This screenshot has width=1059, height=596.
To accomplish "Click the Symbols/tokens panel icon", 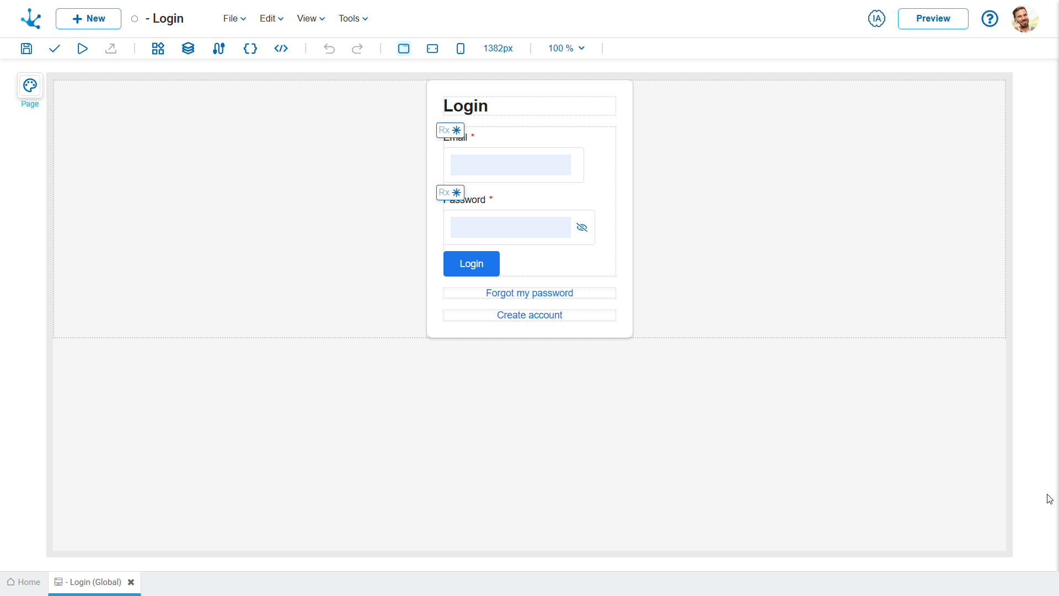I will pyautogui.click(x=250, y=48).
